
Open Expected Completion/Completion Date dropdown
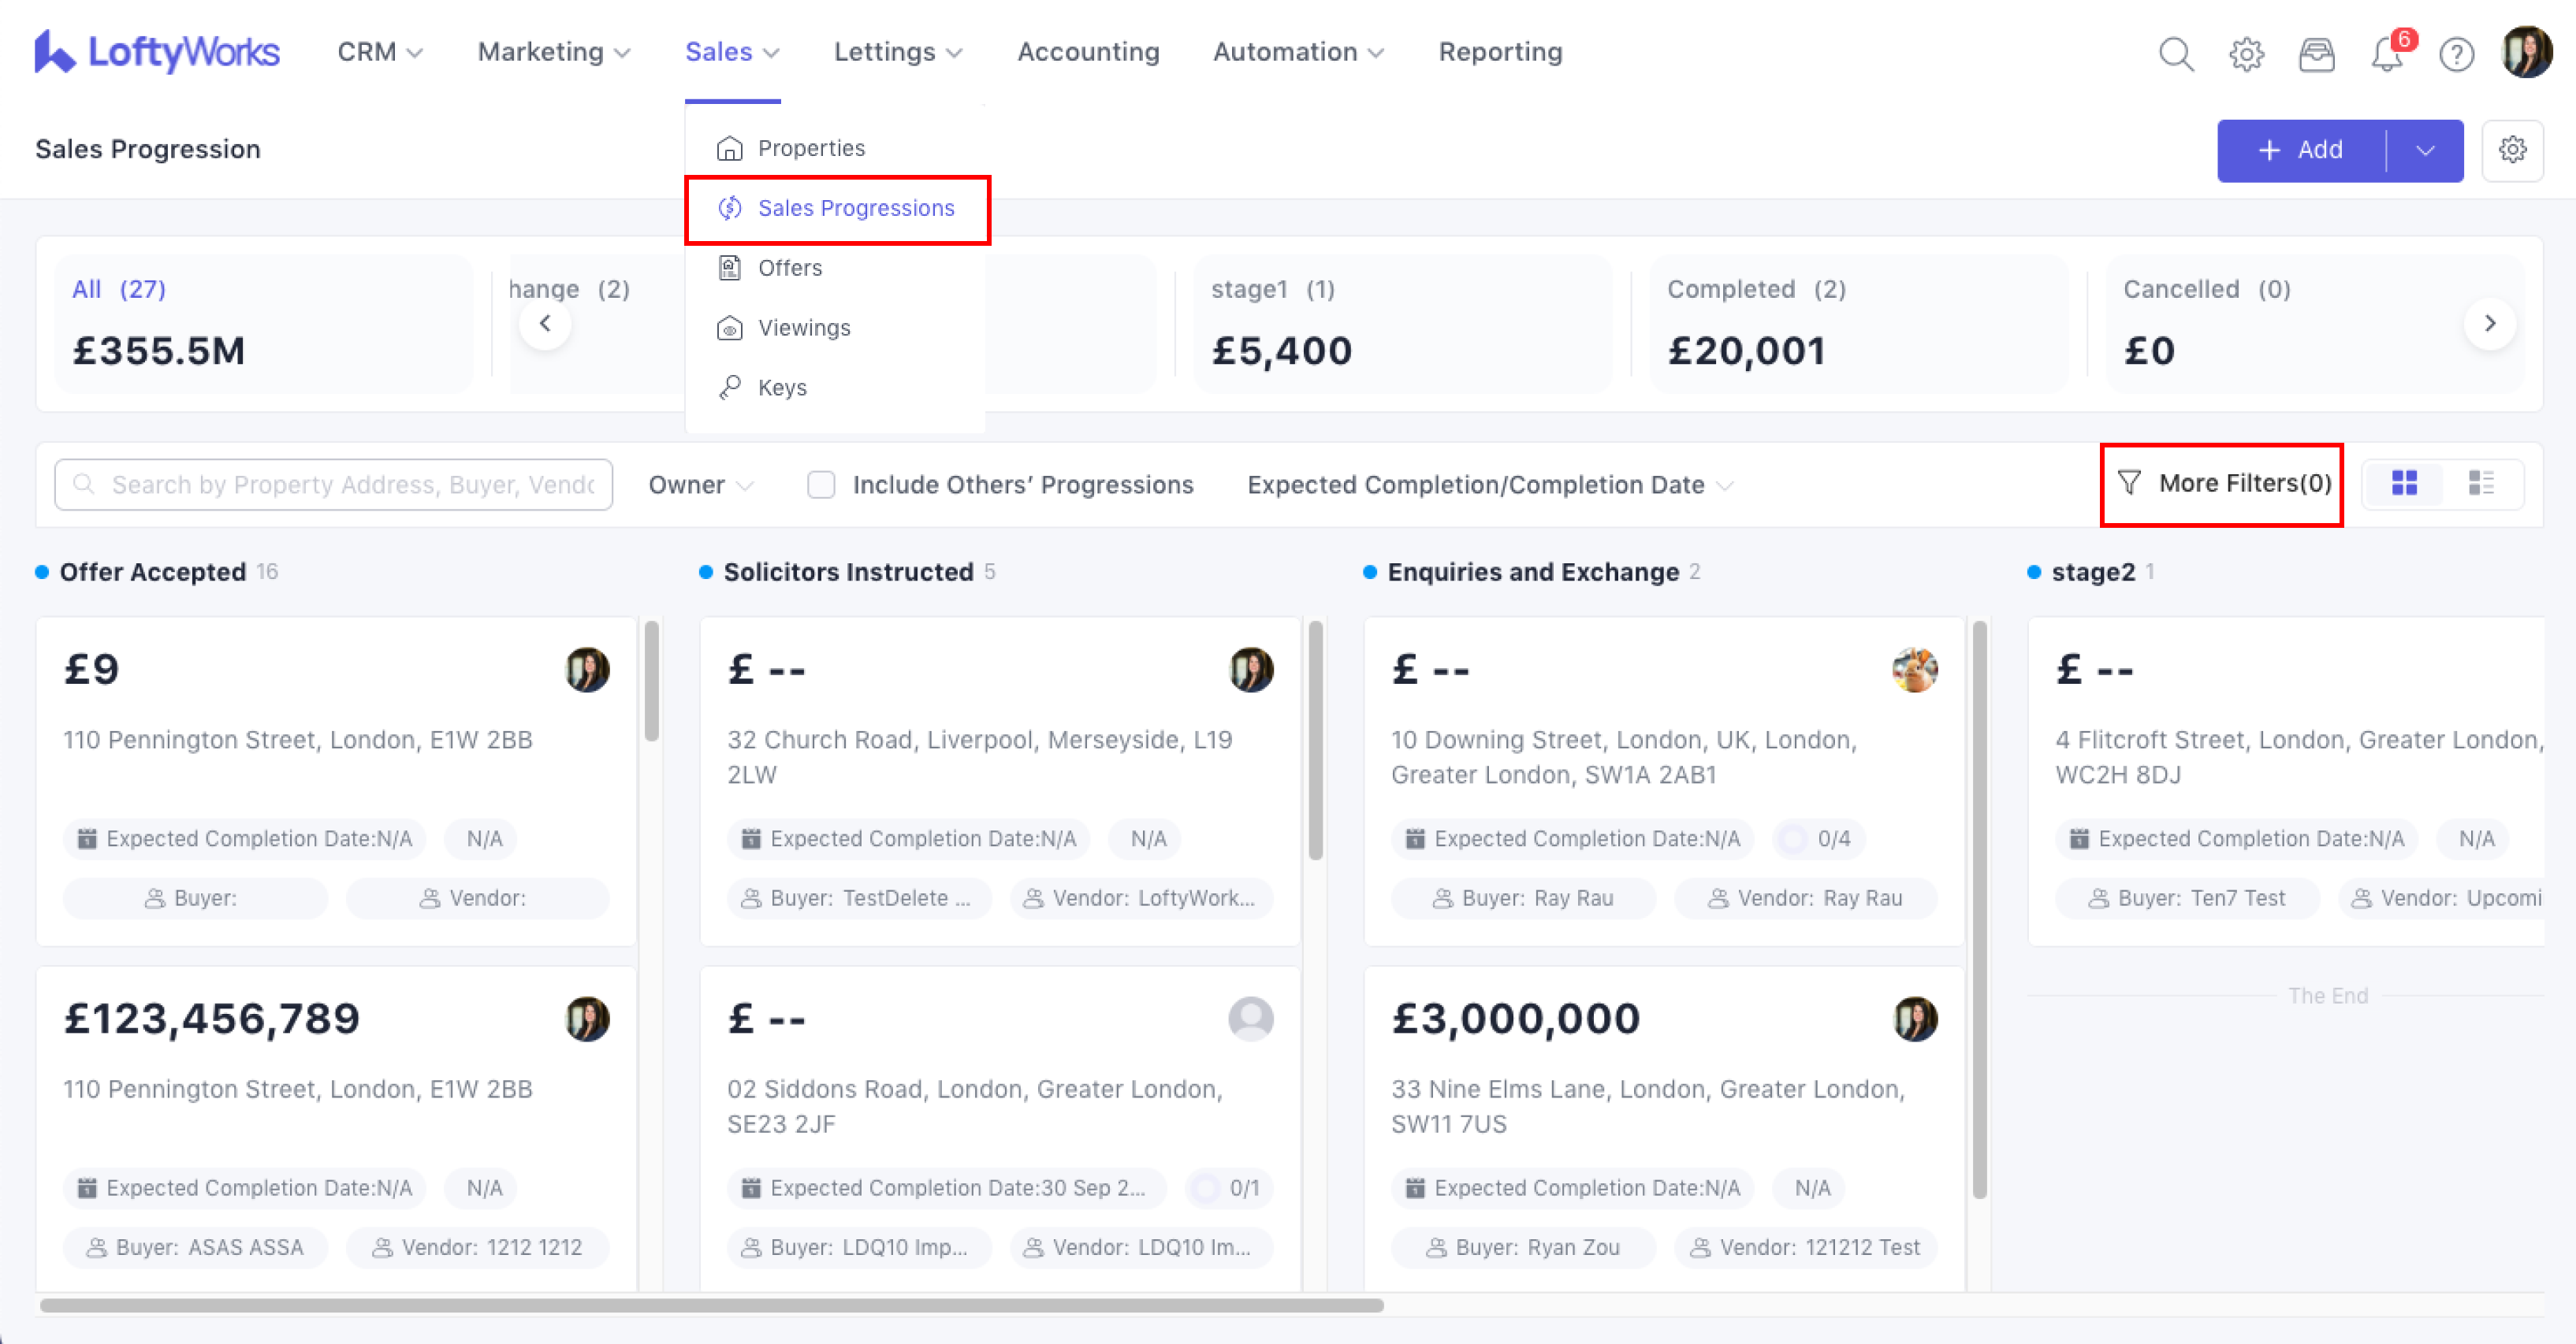(x=1489, y=485)
